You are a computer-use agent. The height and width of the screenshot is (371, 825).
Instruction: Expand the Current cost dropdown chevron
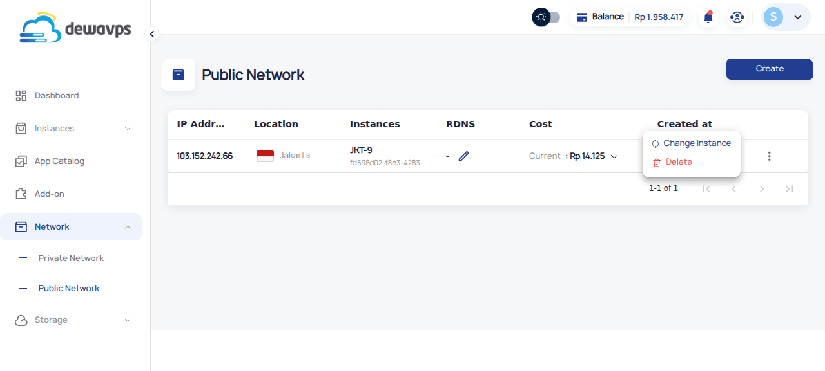point(614,156)
